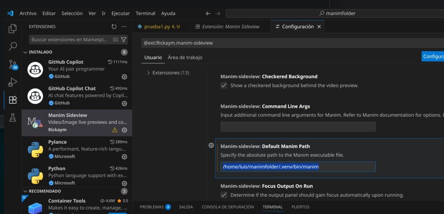Screen dimensions: 444x214
Task: Click the filter extensions funnel icon
Action: click(124, 40)
